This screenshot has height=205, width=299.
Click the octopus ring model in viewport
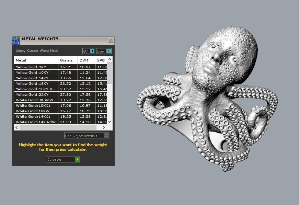pos(207,99)
